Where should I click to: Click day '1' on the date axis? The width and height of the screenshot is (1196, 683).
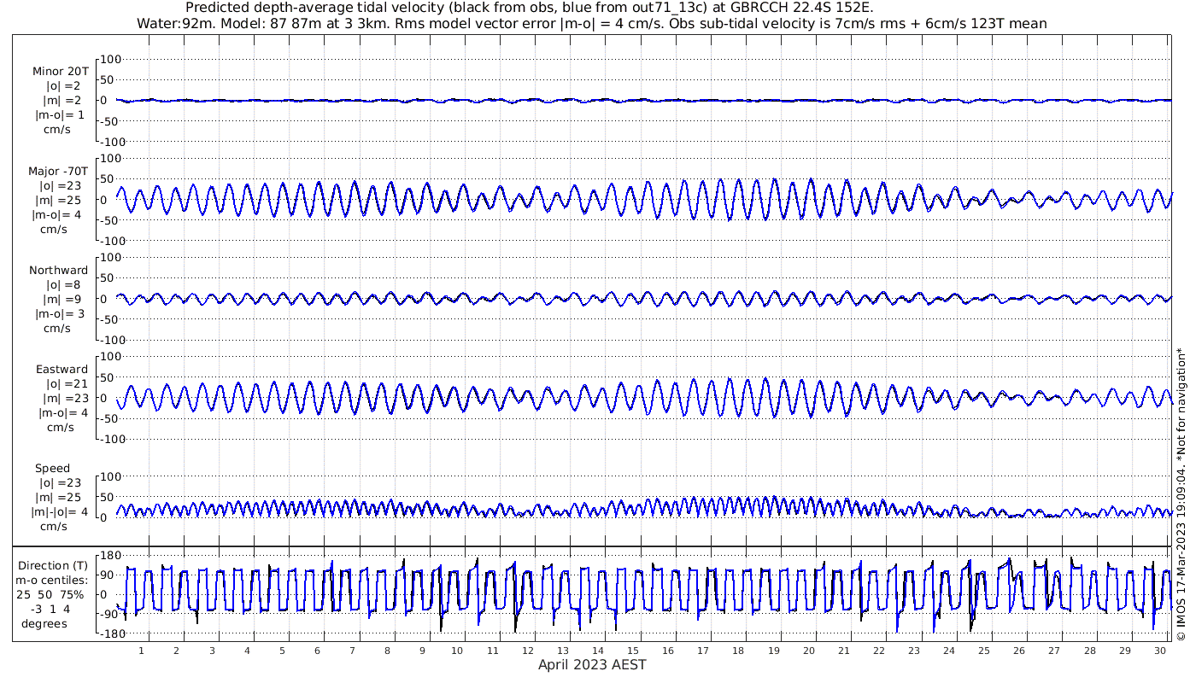[142, 651]
